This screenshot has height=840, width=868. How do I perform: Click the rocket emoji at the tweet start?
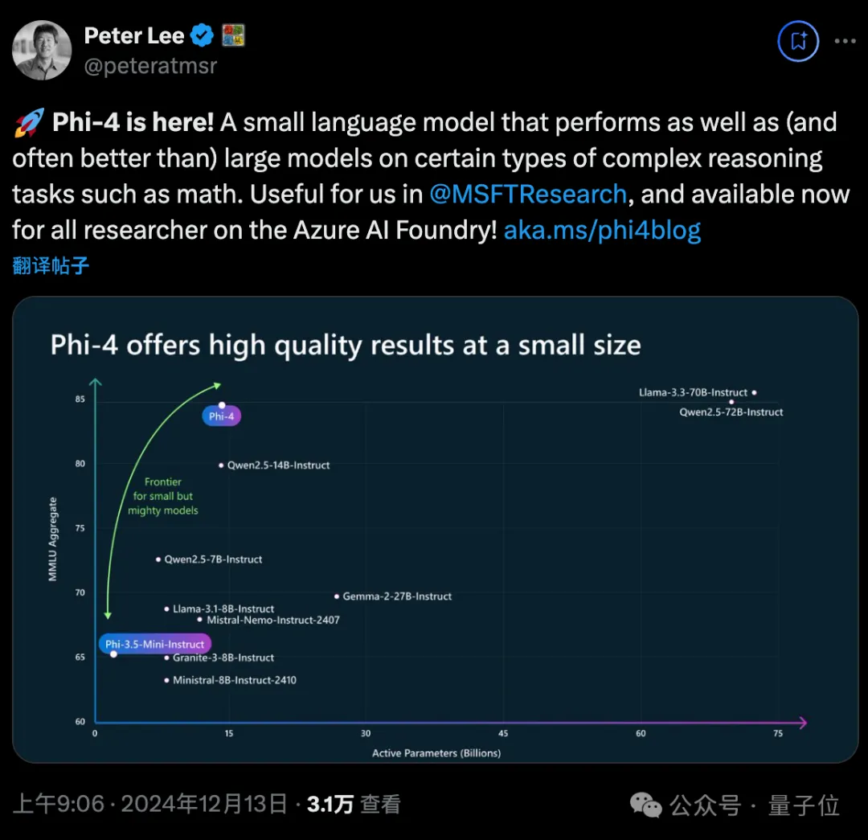point(29,122)
